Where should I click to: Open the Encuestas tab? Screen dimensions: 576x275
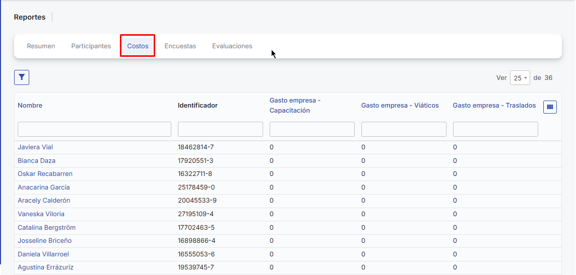click(180, 46)
